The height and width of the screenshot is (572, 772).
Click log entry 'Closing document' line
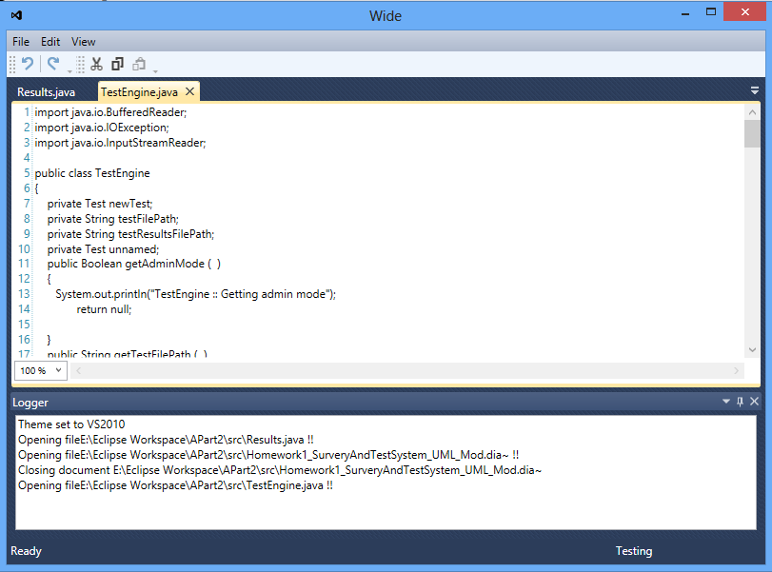(280, 470)
